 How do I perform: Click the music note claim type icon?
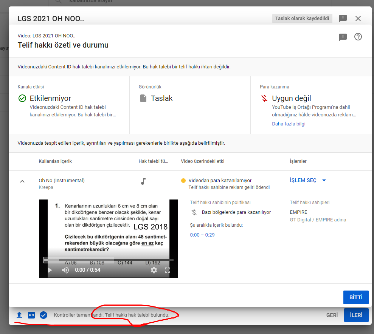[143, 181]
